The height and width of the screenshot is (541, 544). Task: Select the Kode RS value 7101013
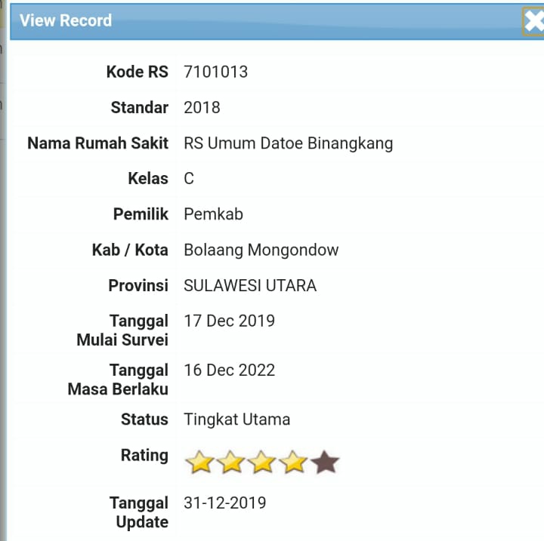coord(215,72)
